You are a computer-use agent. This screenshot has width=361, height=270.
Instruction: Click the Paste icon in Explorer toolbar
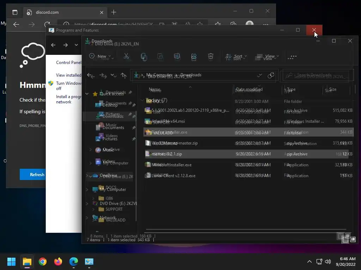[160, 57]
